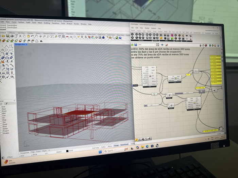Viewport: 238px width, 178px height.
Task: Undo with the curved arrow icon
Action: pyautogui.click(x=32, y=36)
